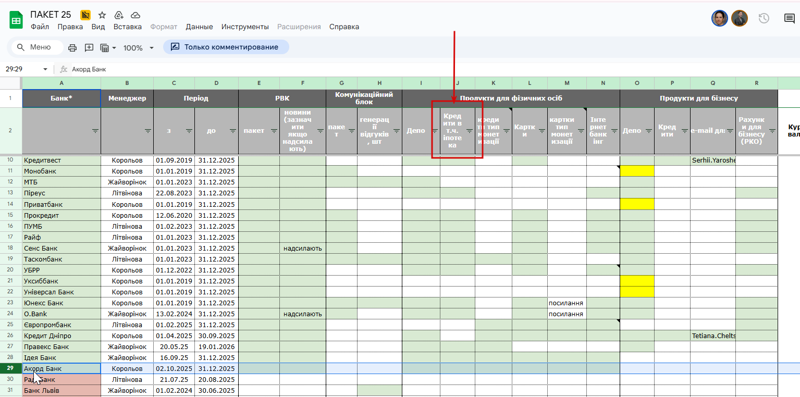Select the Tetiana.Chelts e-mail cell
This screenshot has height=397, width=800.
[713, 336]
